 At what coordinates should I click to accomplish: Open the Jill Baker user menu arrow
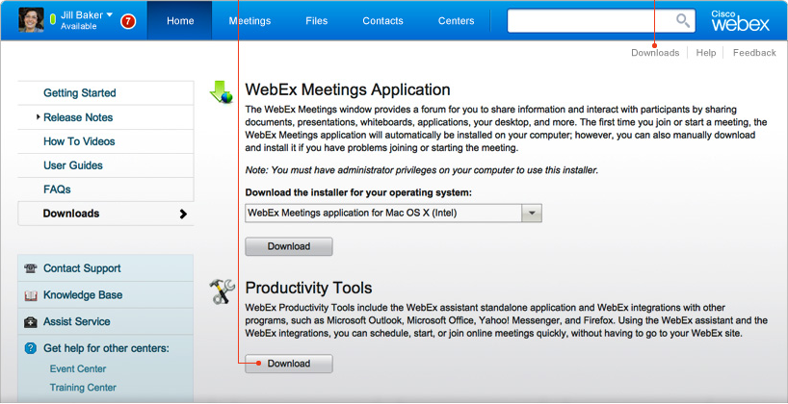pyautogui.click(x=110, y=15)
